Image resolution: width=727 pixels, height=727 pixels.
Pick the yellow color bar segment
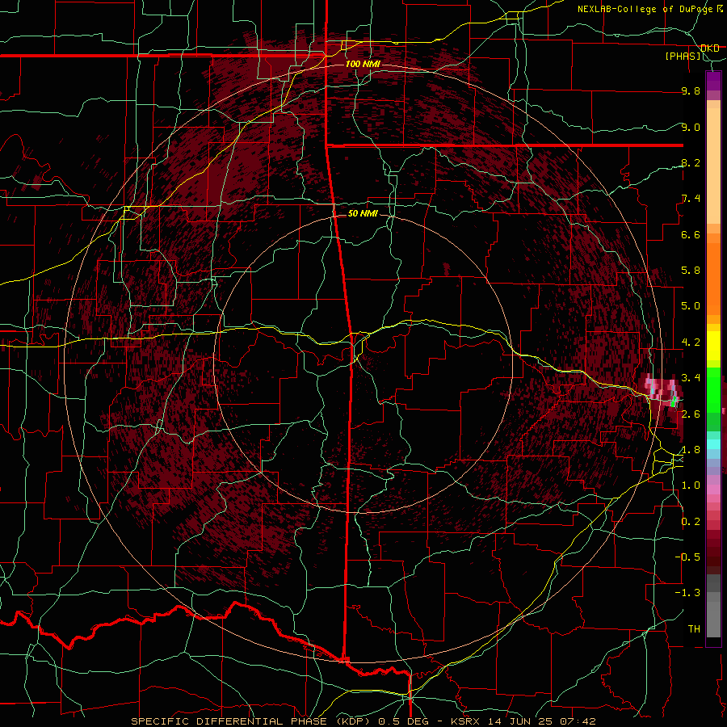(x=713, y=346)
